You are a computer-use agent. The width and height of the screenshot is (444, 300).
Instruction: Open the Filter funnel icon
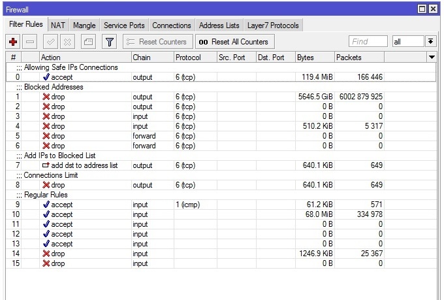point(110,42)
